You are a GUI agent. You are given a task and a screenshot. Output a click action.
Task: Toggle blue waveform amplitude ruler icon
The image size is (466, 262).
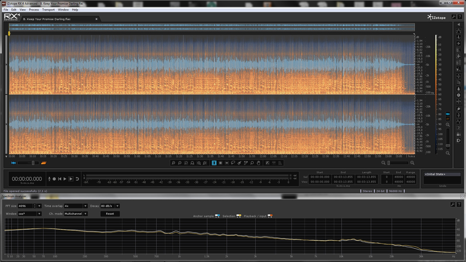click(x=448, y=114)
